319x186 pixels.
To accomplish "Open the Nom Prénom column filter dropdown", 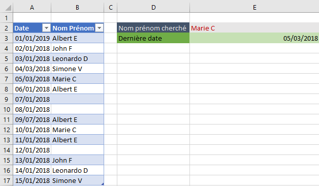I will [x=99, y=28].
